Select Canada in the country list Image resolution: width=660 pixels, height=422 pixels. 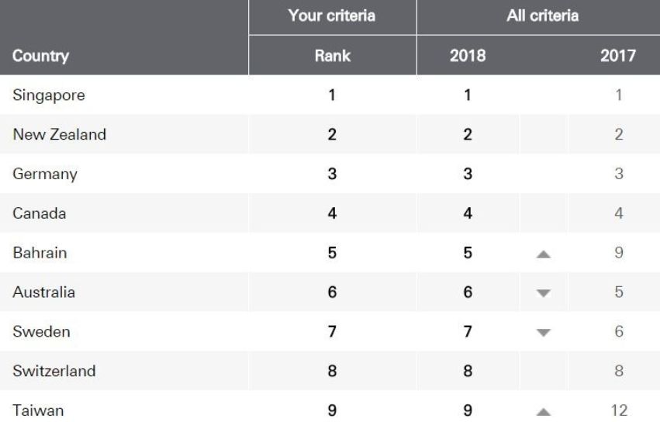40,214
